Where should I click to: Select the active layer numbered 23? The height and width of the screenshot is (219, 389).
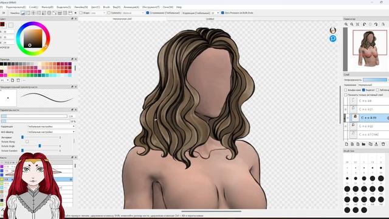coord(369,117)
